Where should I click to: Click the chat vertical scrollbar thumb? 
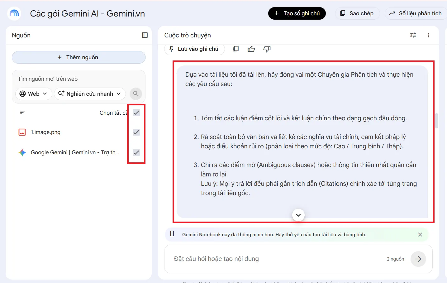[x=436, y=121]
